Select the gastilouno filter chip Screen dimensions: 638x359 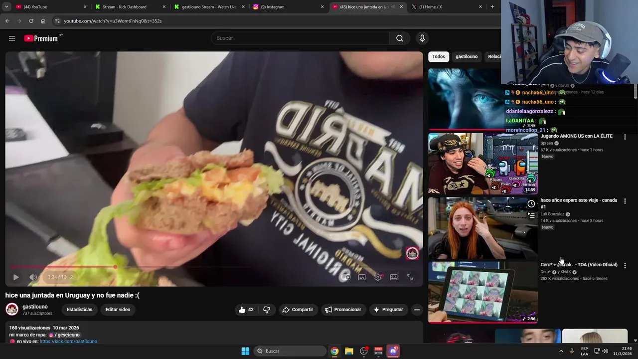[467, 56]
